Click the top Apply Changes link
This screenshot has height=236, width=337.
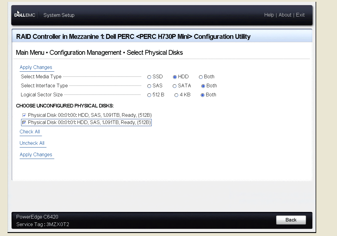point(36,67)
